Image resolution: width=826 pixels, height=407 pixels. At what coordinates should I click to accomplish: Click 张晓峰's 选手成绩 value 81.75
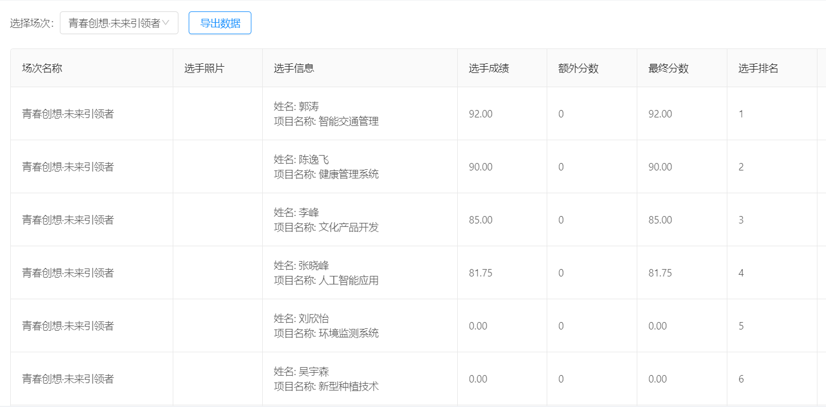click(481, 273)
